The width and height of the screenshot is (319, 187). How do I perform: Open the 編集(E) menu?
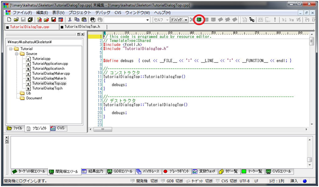42,12
